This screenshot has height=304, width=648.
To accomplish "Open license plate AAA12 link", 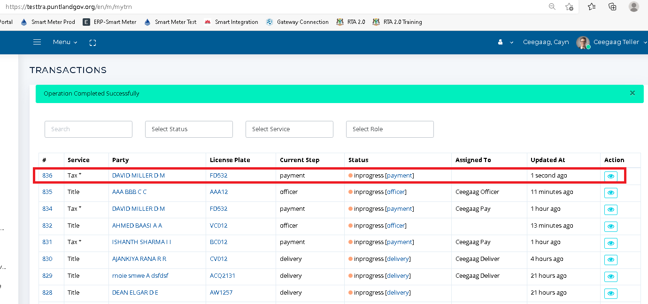I will tap(219, 192).
